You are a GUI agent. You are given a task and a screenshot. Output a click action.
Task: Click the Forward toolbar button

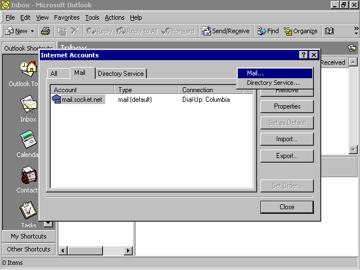tap(178, 31)
